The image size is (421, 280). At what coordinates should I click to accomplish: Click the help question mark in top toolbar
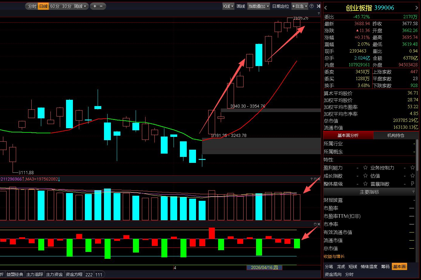(312, 6)
